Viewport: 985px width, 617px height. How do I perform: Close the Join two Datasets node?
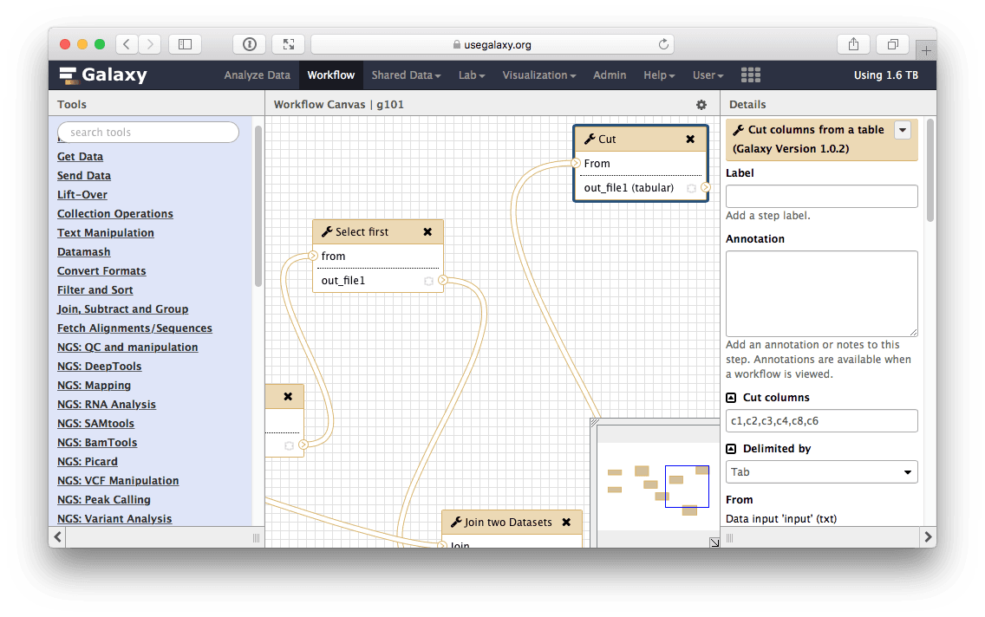point(568,522)
